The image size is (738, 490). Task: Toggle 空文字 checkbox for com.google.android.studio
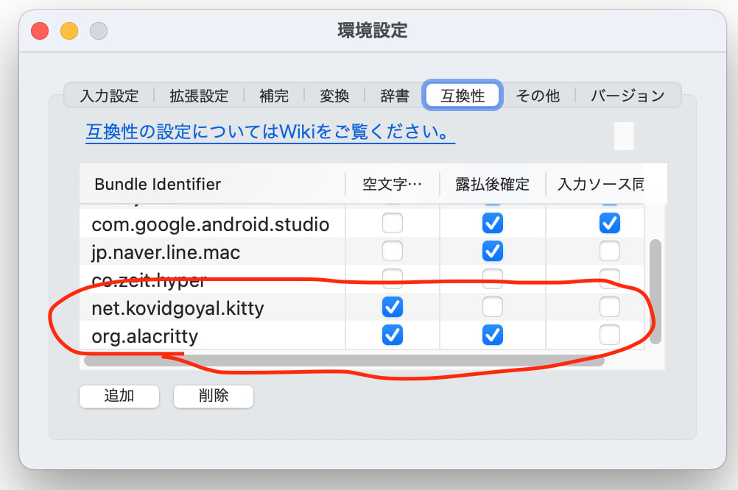click(392, 224)
